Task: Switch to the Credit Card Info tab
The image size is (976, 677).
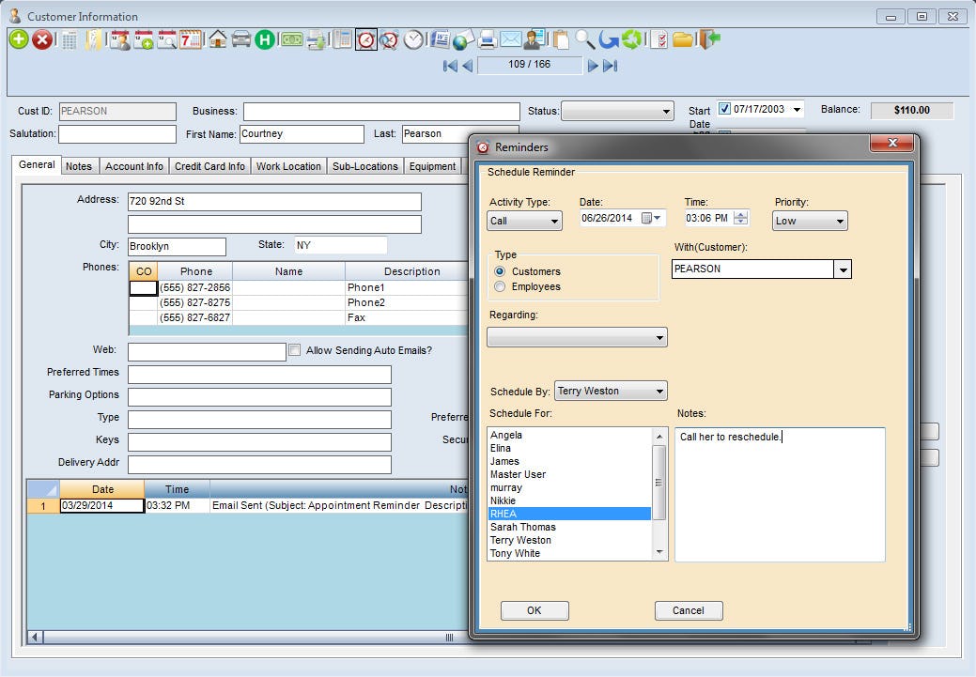Action: 209,166
